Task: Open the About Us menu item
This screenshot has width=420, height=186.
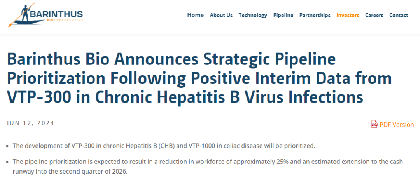Action: point(221,15)
